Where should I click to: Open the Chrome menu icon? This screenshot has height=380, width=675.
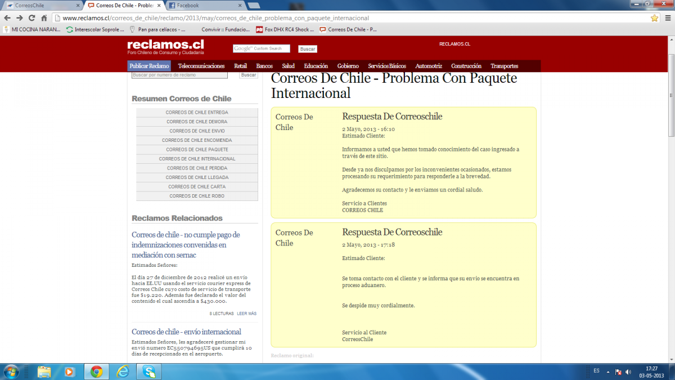(x=667, y=18)
